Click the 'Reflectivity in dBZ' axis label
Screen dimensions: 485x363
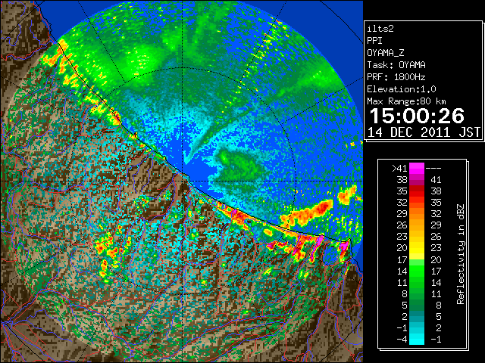click(x=461, y=254)
